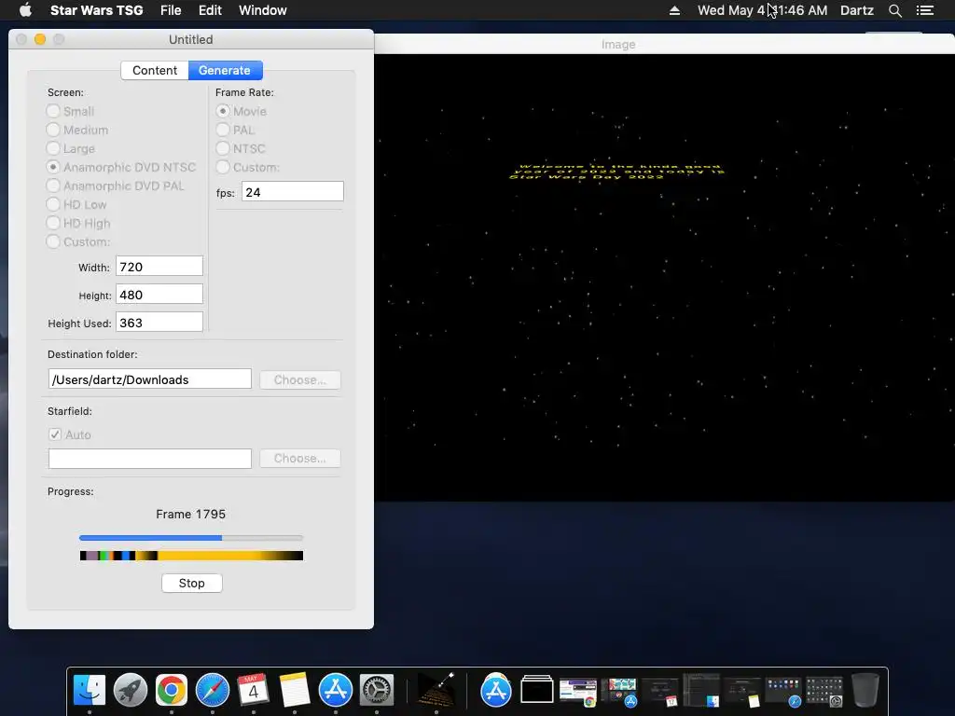Choose the Large screen option

pos(53,148)
